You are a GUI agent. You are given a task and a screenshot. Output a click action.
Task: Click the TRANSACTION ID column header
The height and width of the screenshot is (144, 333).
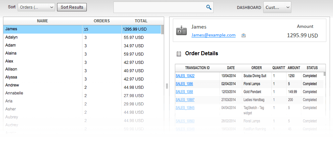[197, 68]
